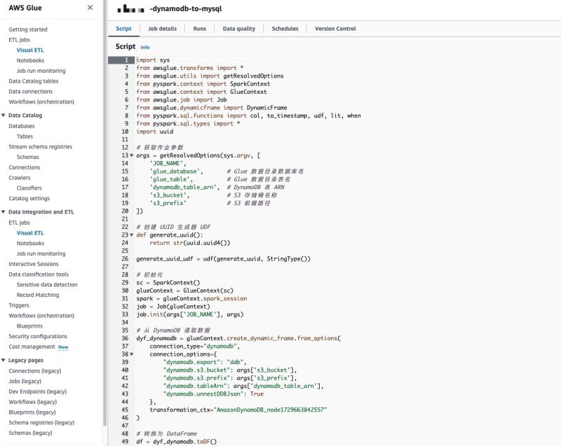Viewport: 561px width, 446px height.
Task: View the Version Control tab
Action: 334,29
